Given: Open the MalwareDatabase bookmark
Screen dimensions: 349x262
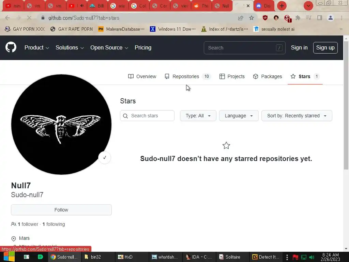Looking at the screenshot, I should [x=121, y=29].
